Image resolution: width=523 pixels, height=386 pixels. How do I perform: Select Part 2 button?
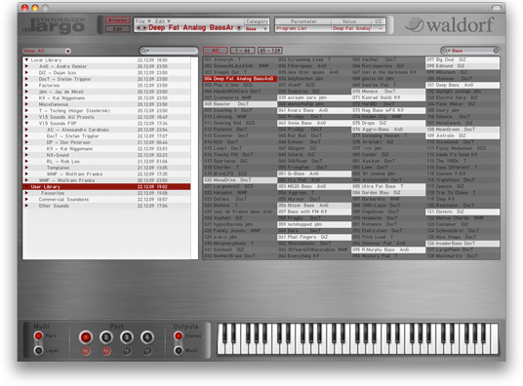(106, 337)
